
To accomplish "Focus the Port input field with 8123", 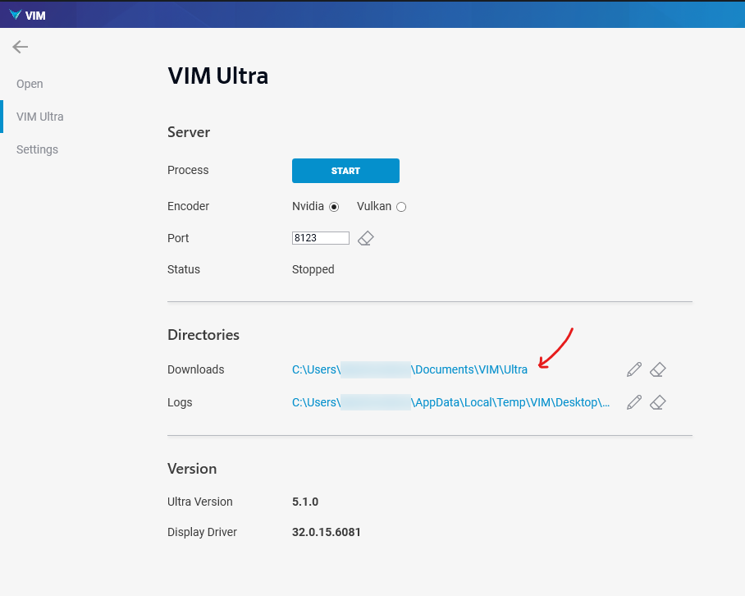I will (320, 237).
